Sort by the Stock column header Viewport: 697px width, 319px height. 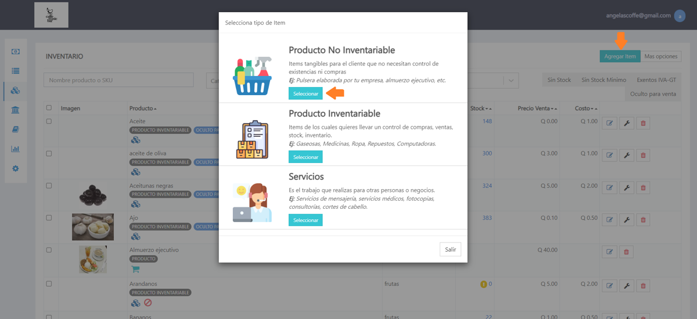481,108
